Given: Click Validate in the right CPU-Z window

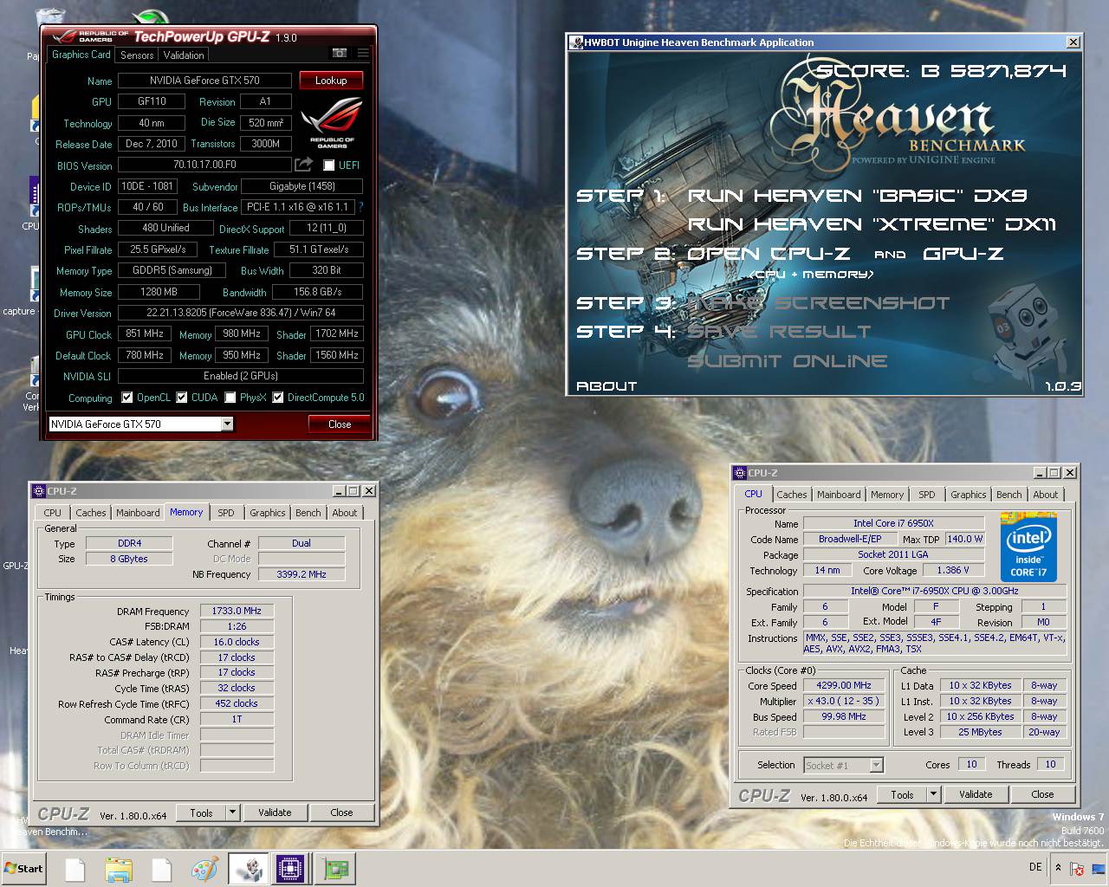Looking at the screenshot, I should point(976,794).
